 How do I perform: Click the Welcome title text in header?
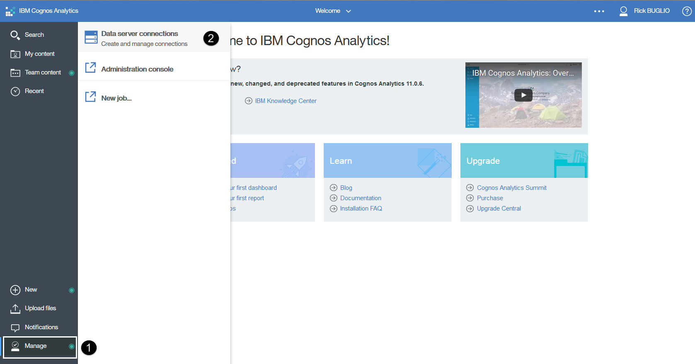(x=327, y=11)
